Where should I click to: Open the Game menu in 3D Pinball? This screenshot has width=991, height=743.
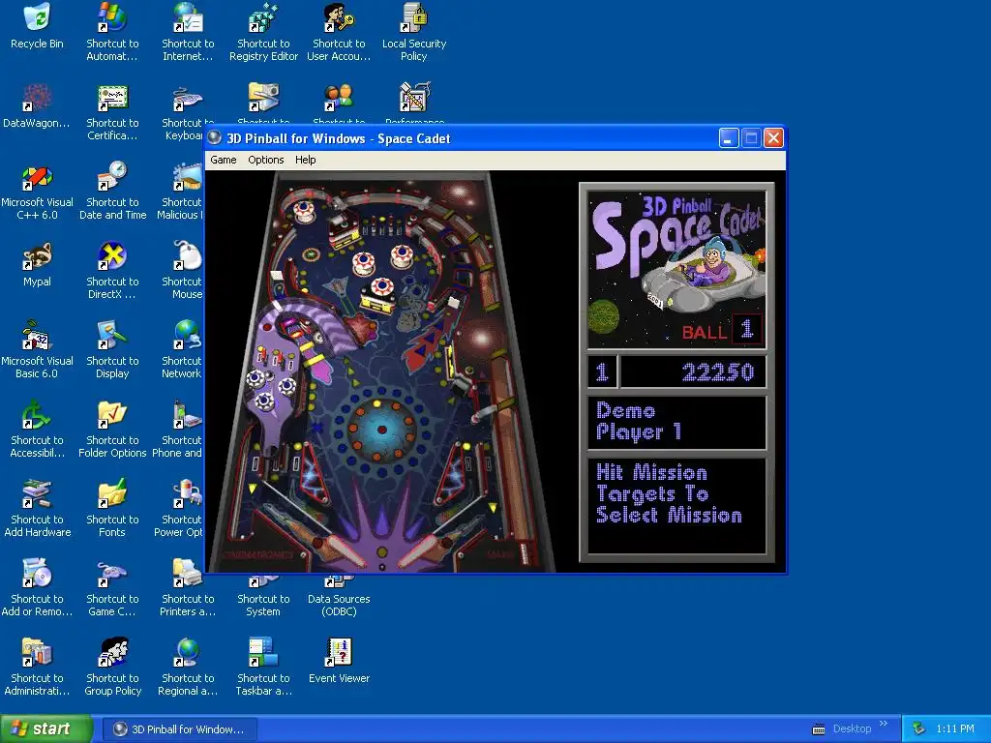pos(224,160)
